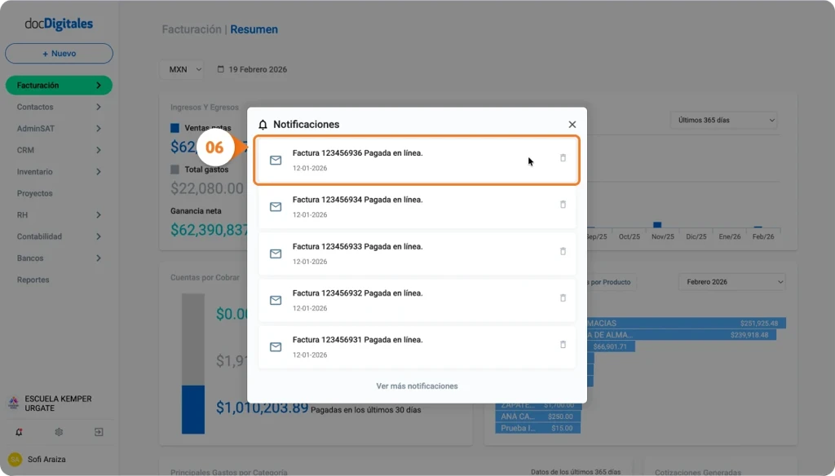Switch to the Resumen tab
The width and height of the screenshot is (835, 476).
pos(254,29)
